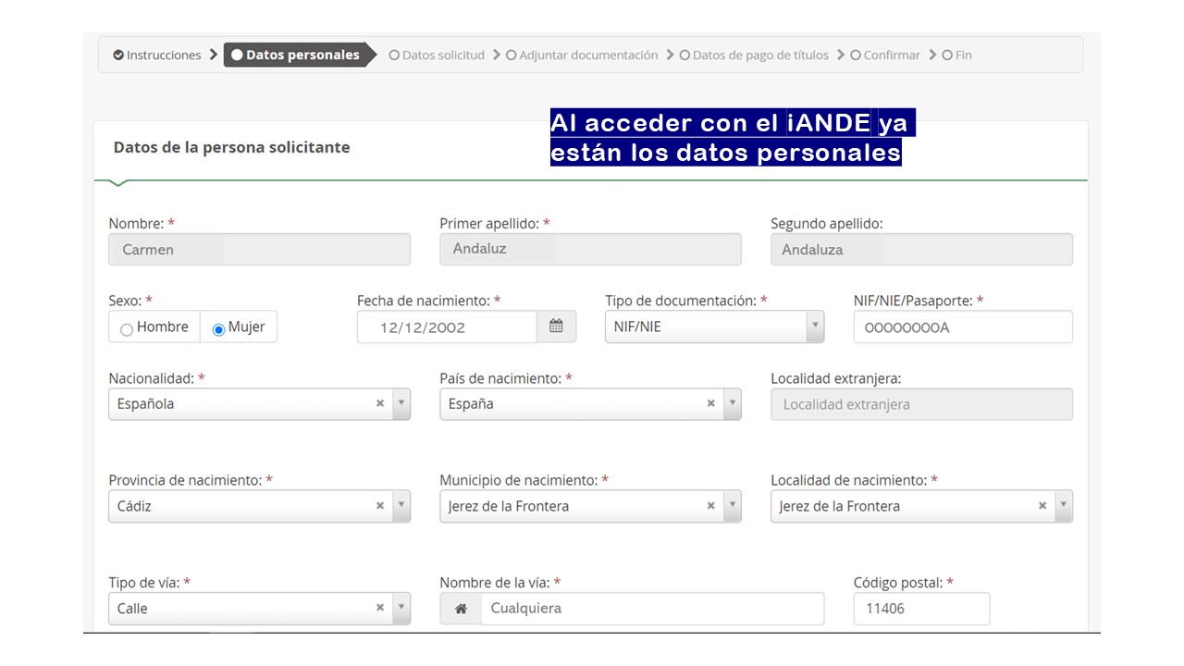The width and height of the screenshot is (1184, 666).
Task: Select the Hombre radio option
Action: (127, 328)
